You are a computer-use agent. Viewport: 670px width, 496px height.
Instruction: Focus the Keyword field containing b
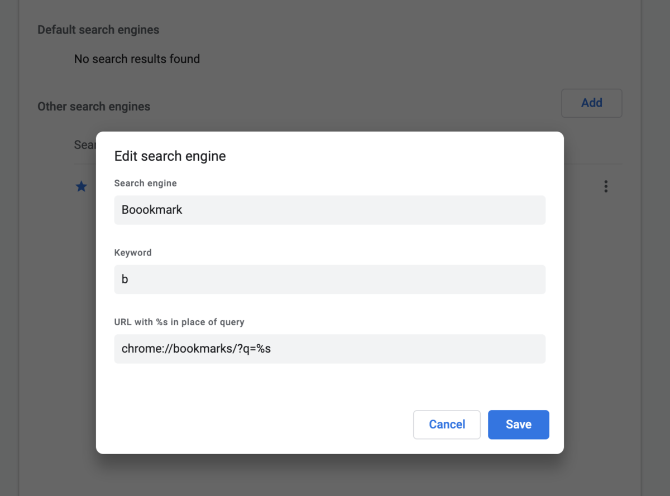[x=330, y=280]
